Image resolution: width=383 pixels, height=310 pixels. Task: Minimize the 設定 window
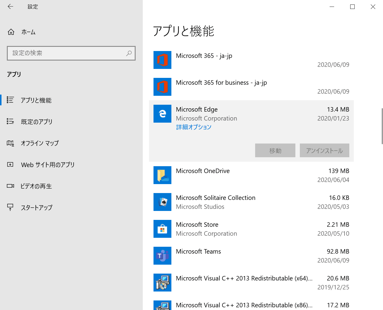point(332,7)
